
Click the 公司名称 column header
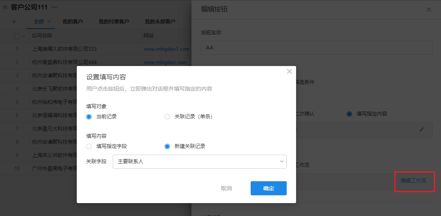pyautogui.click(x=42, y=36)
